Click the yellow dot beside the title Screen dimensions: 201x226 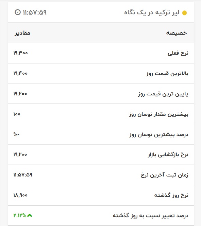point(184,13)
